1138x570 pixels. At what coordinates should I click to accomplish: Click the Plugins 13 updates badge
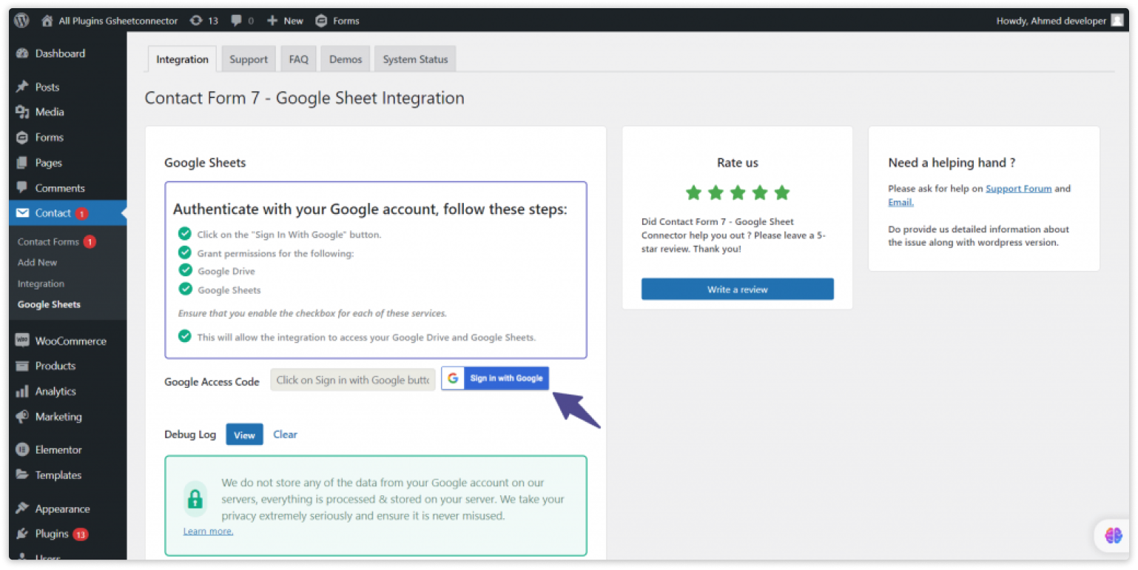tap(80, 534)
